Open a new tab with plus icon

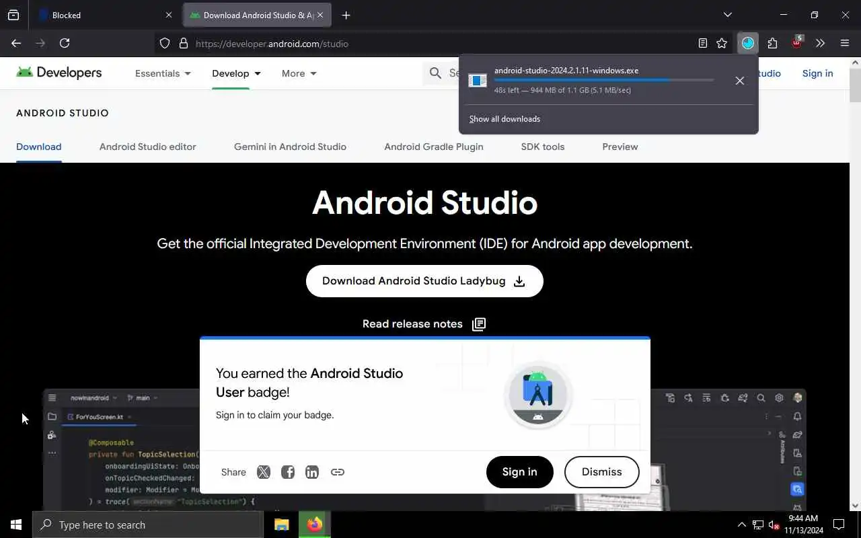click(x=346, y=15)
